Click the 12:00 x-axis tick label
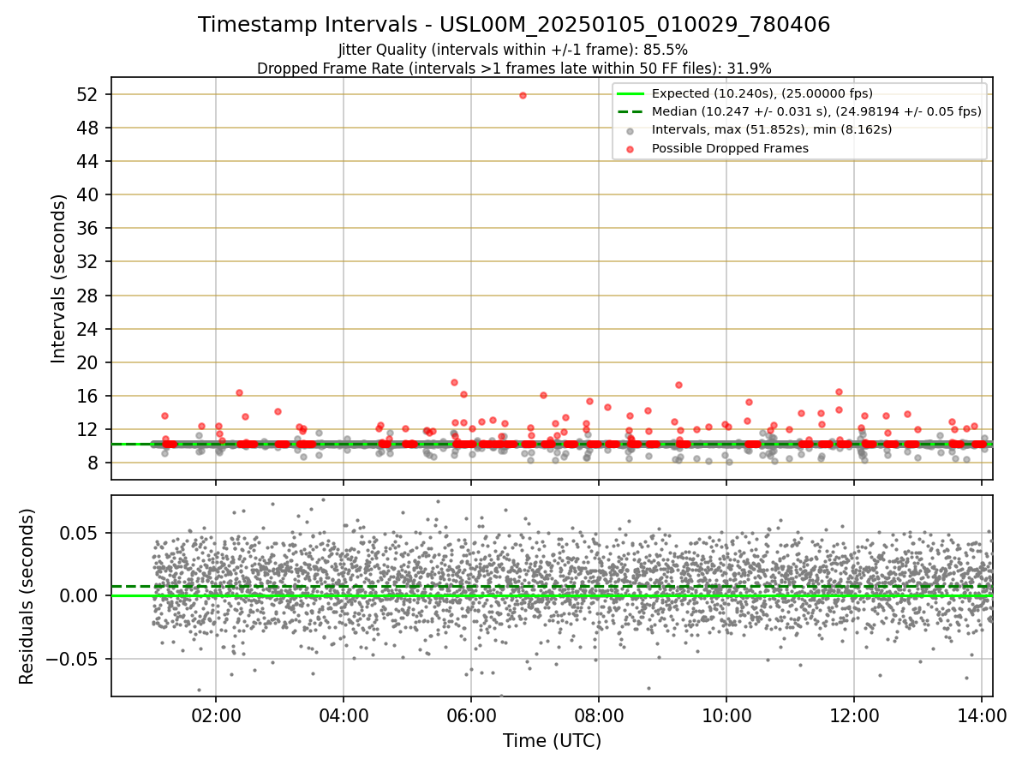Viewport: 1028px width, 771px height. (x=854, y=714)
